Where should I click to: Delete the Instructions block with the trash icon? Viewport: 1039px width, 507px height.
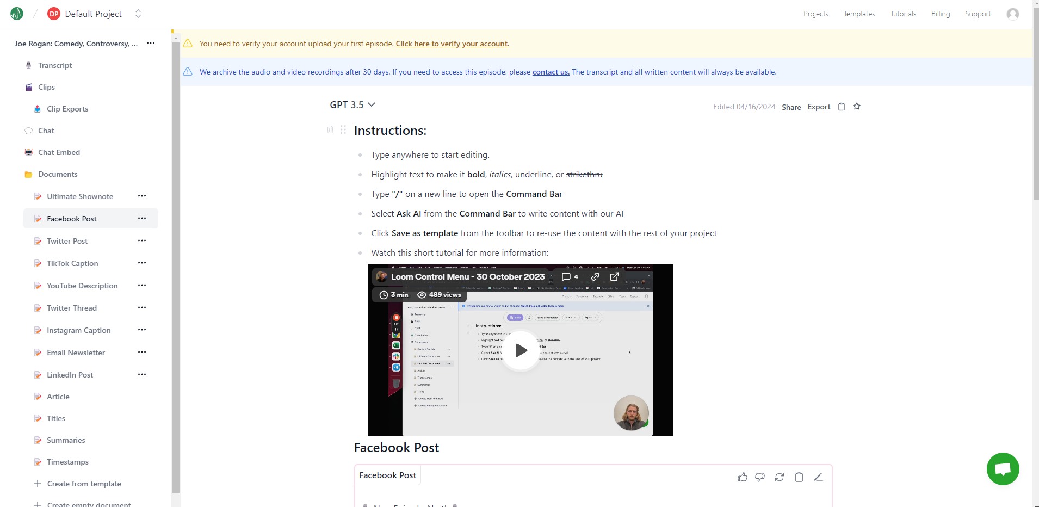coord(330,129)
